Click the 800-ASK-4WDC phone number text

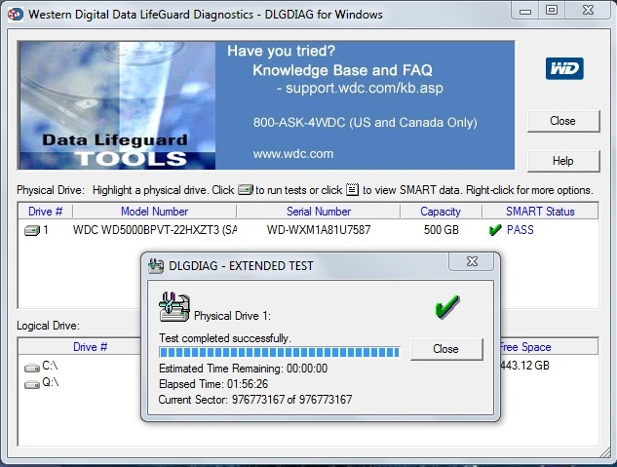pos(366,123)
